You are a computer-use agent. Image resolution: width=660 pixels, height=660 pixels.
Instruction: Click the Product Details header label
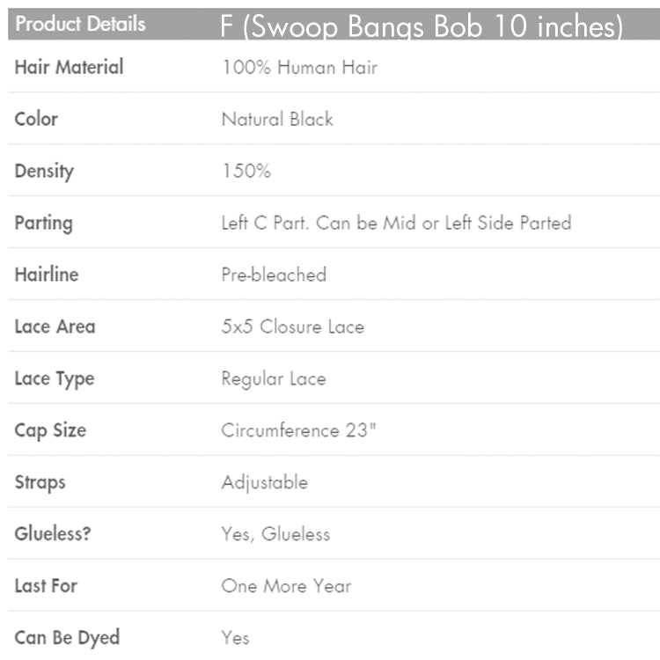(x=80, y=24)
